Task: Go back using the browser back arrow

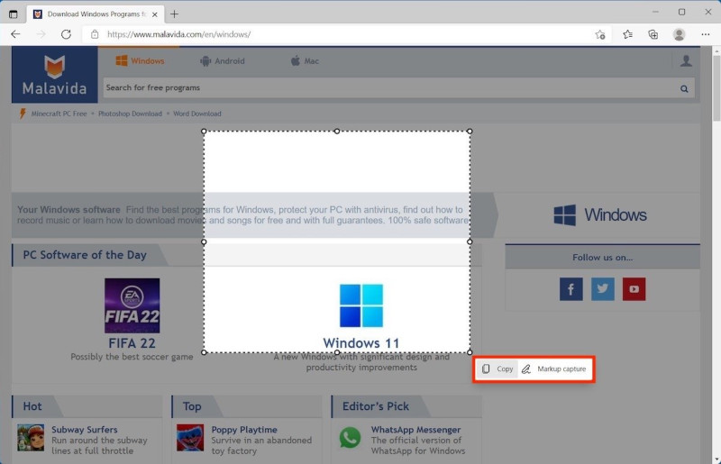Action: 15,34
